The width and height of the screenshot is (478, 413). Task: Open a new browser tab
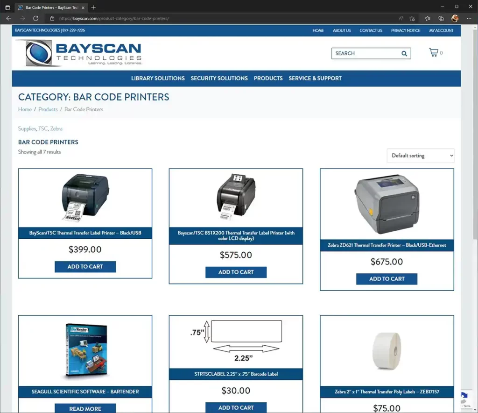93,7
